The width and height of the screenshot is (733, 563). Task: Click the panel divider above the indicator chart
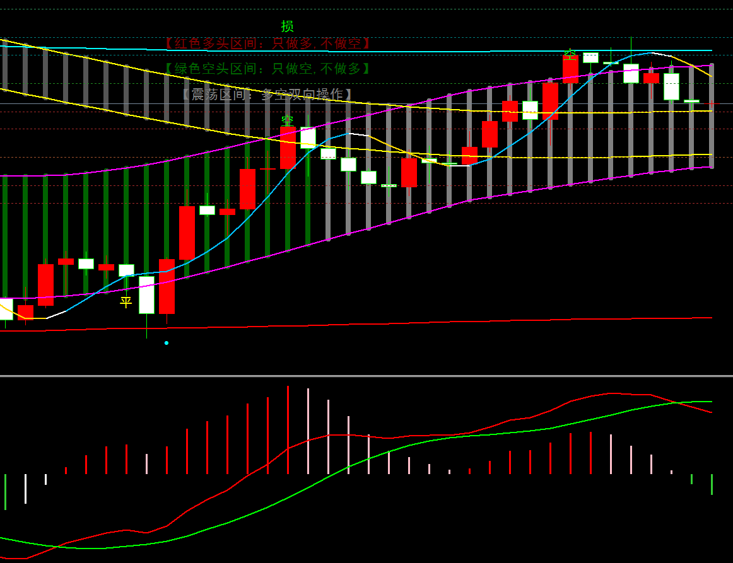[366, 376]
